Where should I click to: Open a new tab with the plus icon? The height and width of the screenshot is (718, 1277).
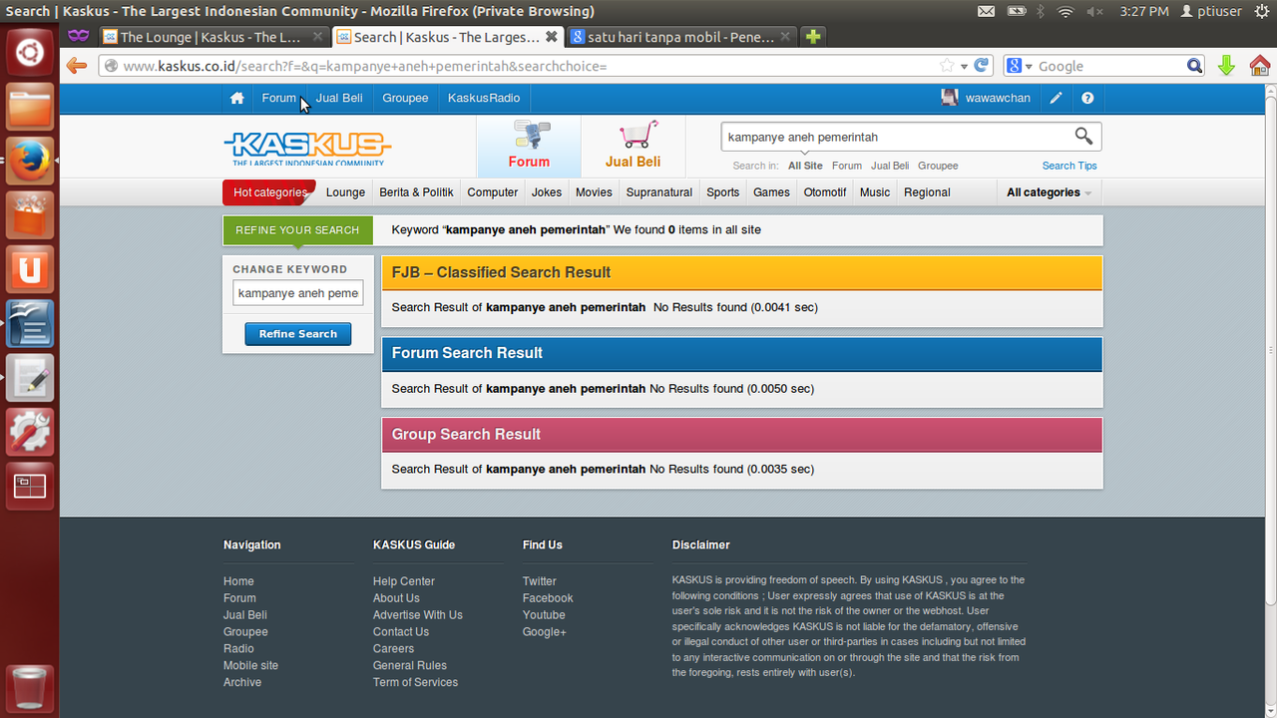(814, 37)
